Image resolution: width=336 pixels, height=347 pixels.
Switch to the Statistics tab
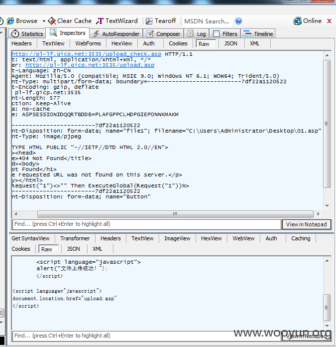(x=27, y=34)
